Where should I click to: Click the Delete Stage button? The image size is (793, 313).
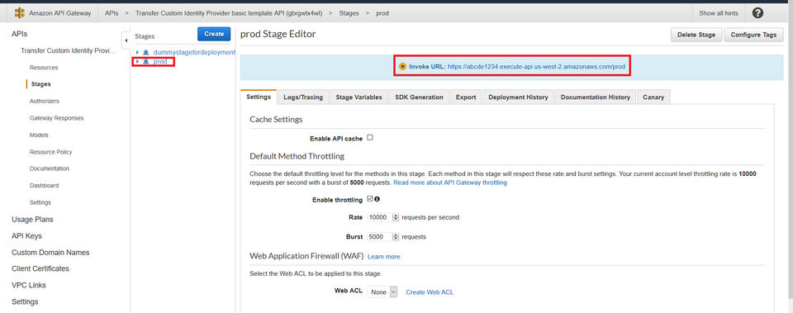tap(696, 35)
